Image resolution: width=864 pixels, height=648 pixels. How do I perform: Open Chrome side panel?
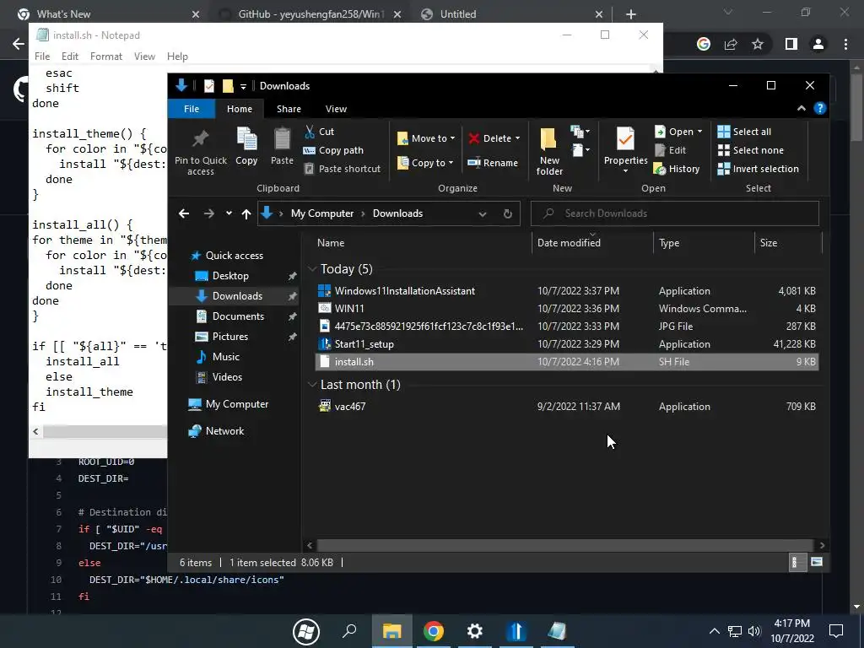[x=791, y=44]
